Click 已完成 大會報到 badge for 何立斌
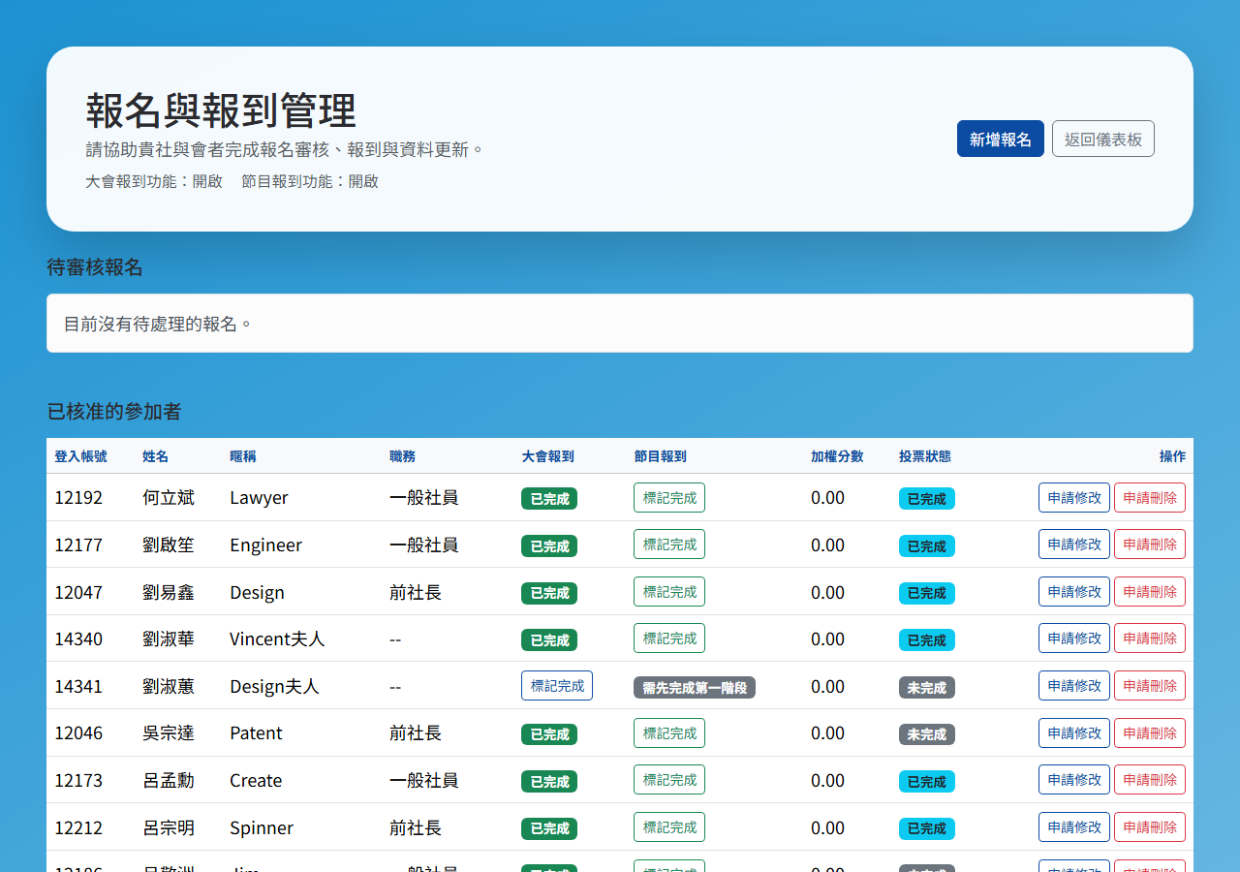Screen dimensions: 1240x872 tap(548, 499)
